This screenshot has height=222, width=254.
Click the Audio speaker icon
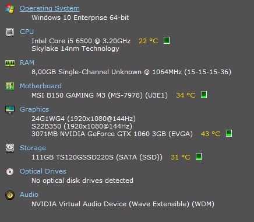10,195
